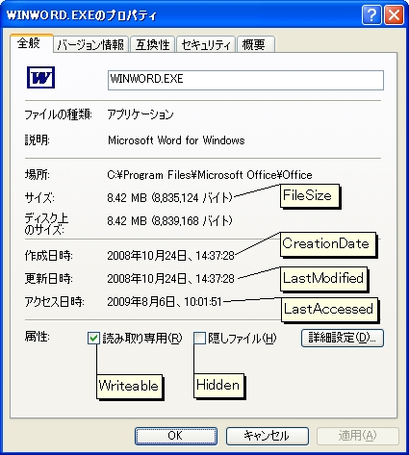
Task: Click the WINWORD.EXE filename field
Action: pyautogui.click(x=245, y=80)
